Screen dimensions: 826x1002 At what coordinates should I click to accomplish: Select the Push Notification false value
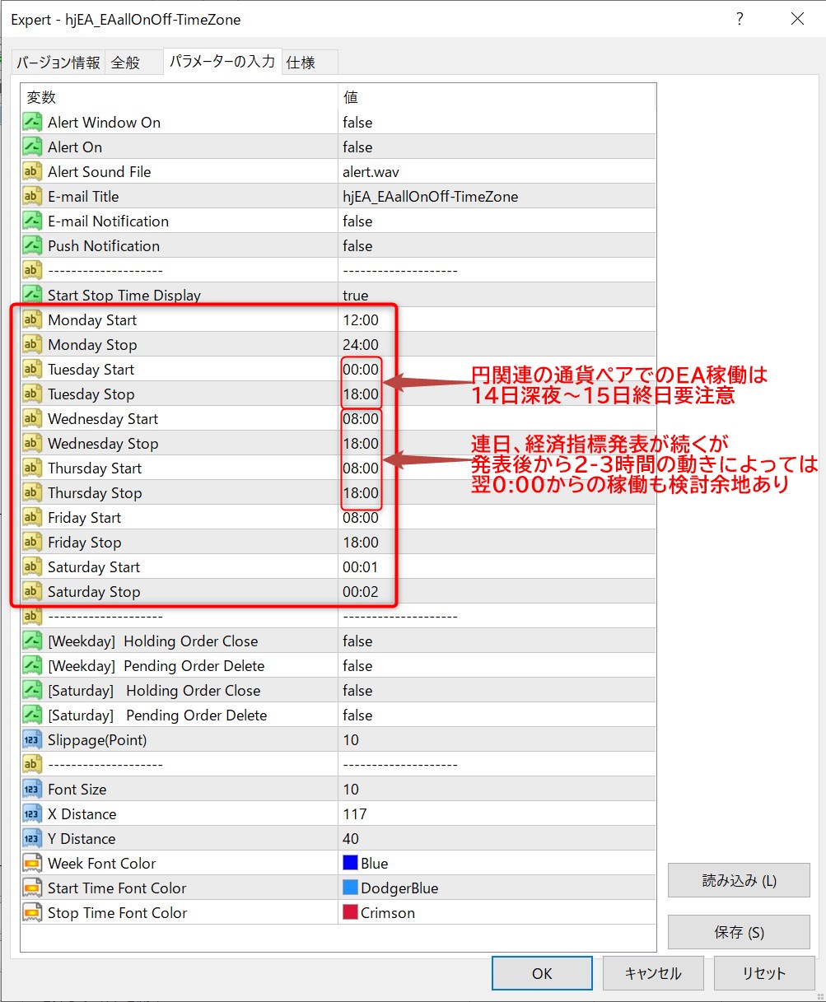357,246
